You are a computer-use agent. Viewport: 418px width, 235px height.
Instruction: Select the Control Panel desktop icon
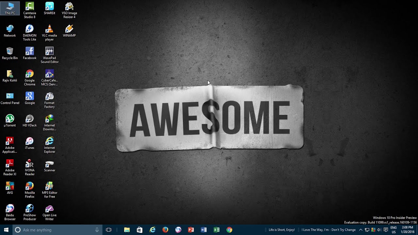[x=10, y=98]
